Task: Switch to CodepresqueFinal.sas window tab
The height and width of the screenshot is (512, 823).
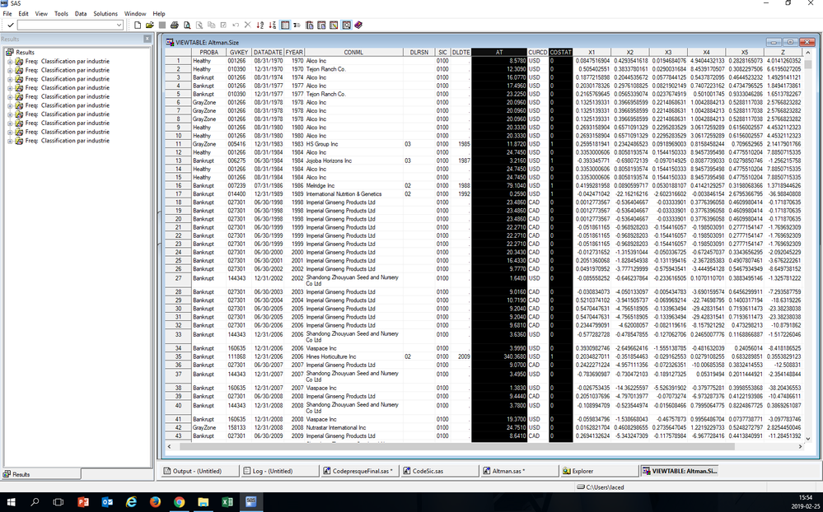Action: tap(360, 471)
